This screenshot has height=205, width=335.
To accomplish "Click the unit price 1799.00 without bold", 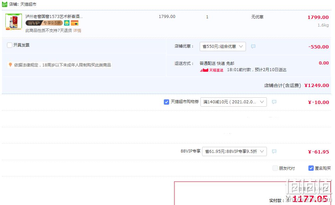I will 167,16.
